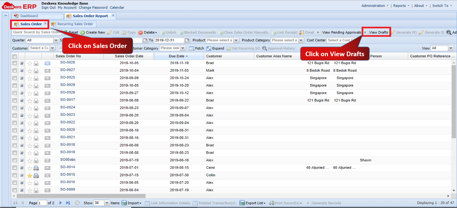
Task: Open the email icon for SO-0028
Action: [47, 63]
